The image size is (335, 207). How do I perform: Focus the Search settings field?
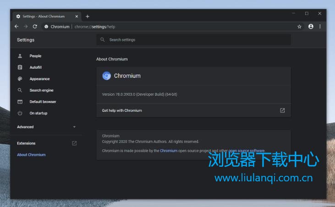pyautogui.click(x=193, y=40)
